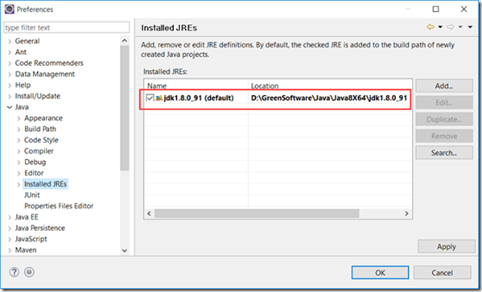This screenshot has height=292, width=482.
Task: Click the Apply button
Action: pos(447,246)
